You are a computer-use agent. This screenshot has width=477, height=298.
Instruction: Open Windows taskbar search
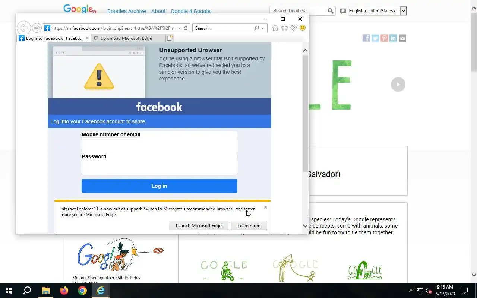[27, 291]
